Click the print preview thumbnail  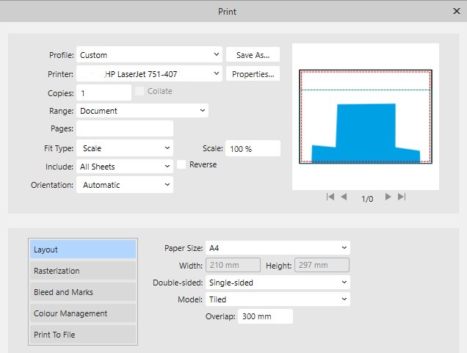click(366, 116)
